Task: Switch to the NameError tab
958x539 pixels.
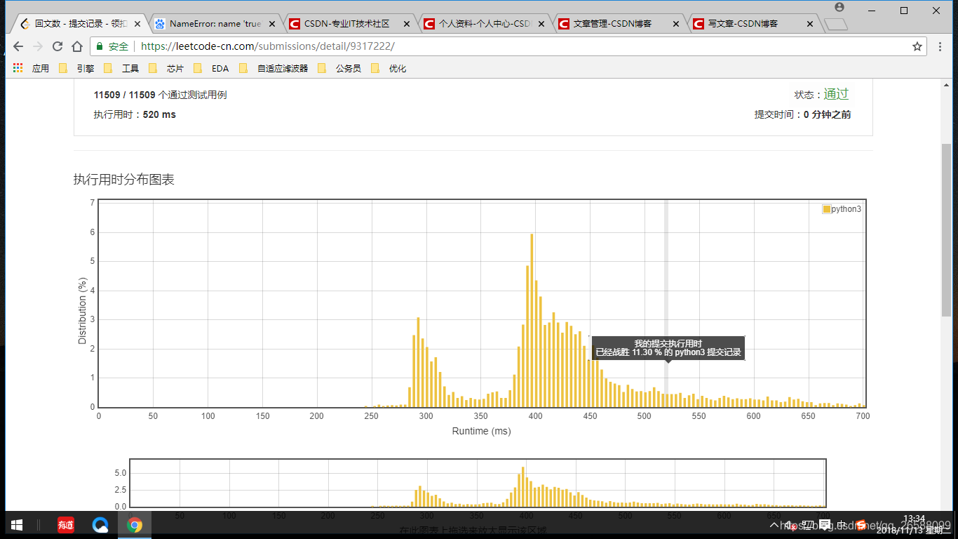Action: [x=215, y=23]
